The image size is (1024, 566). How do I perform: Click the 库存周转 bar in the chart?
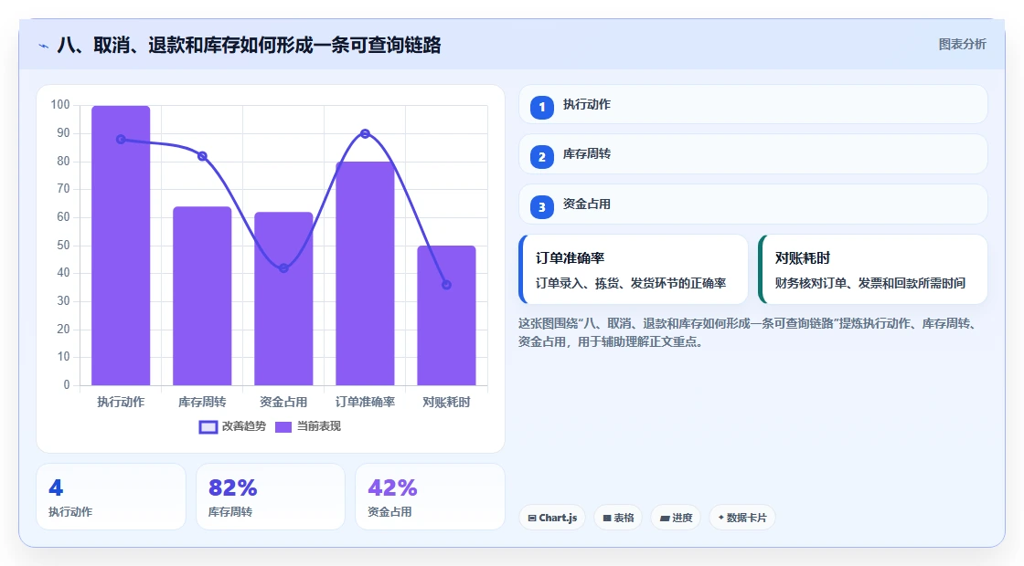[x=202, y=296]
